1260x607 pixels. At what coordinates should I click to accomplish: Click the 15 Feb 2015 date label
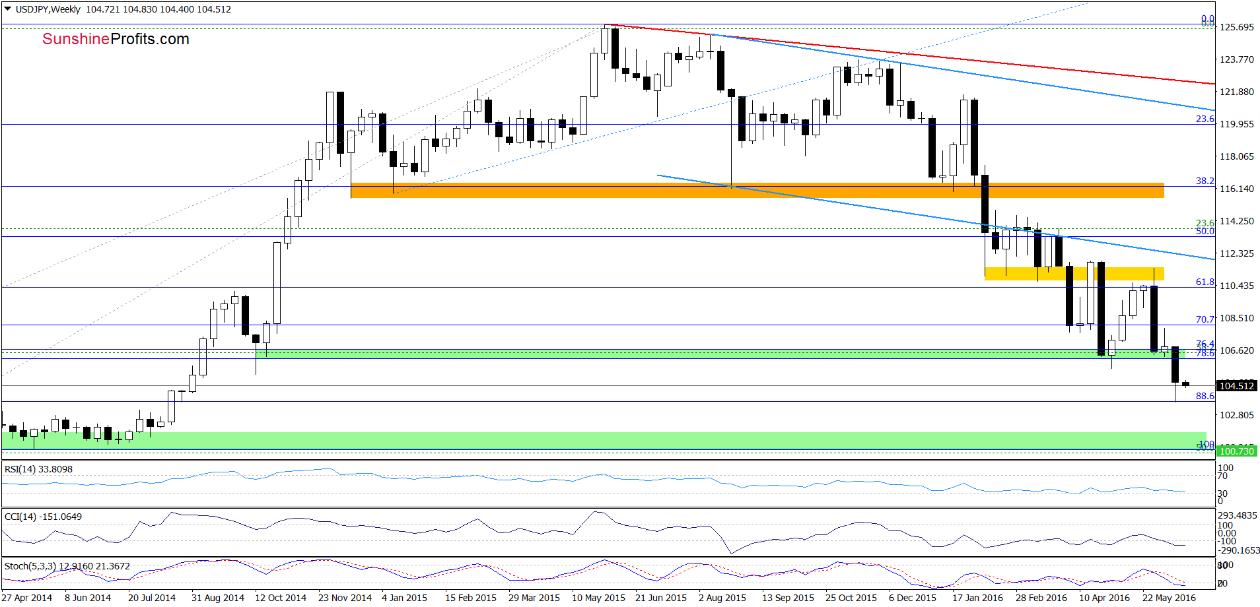point(471,598)
